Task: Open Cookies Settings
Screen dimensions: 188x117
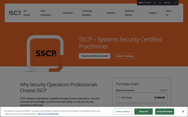Action: [122, 111]
